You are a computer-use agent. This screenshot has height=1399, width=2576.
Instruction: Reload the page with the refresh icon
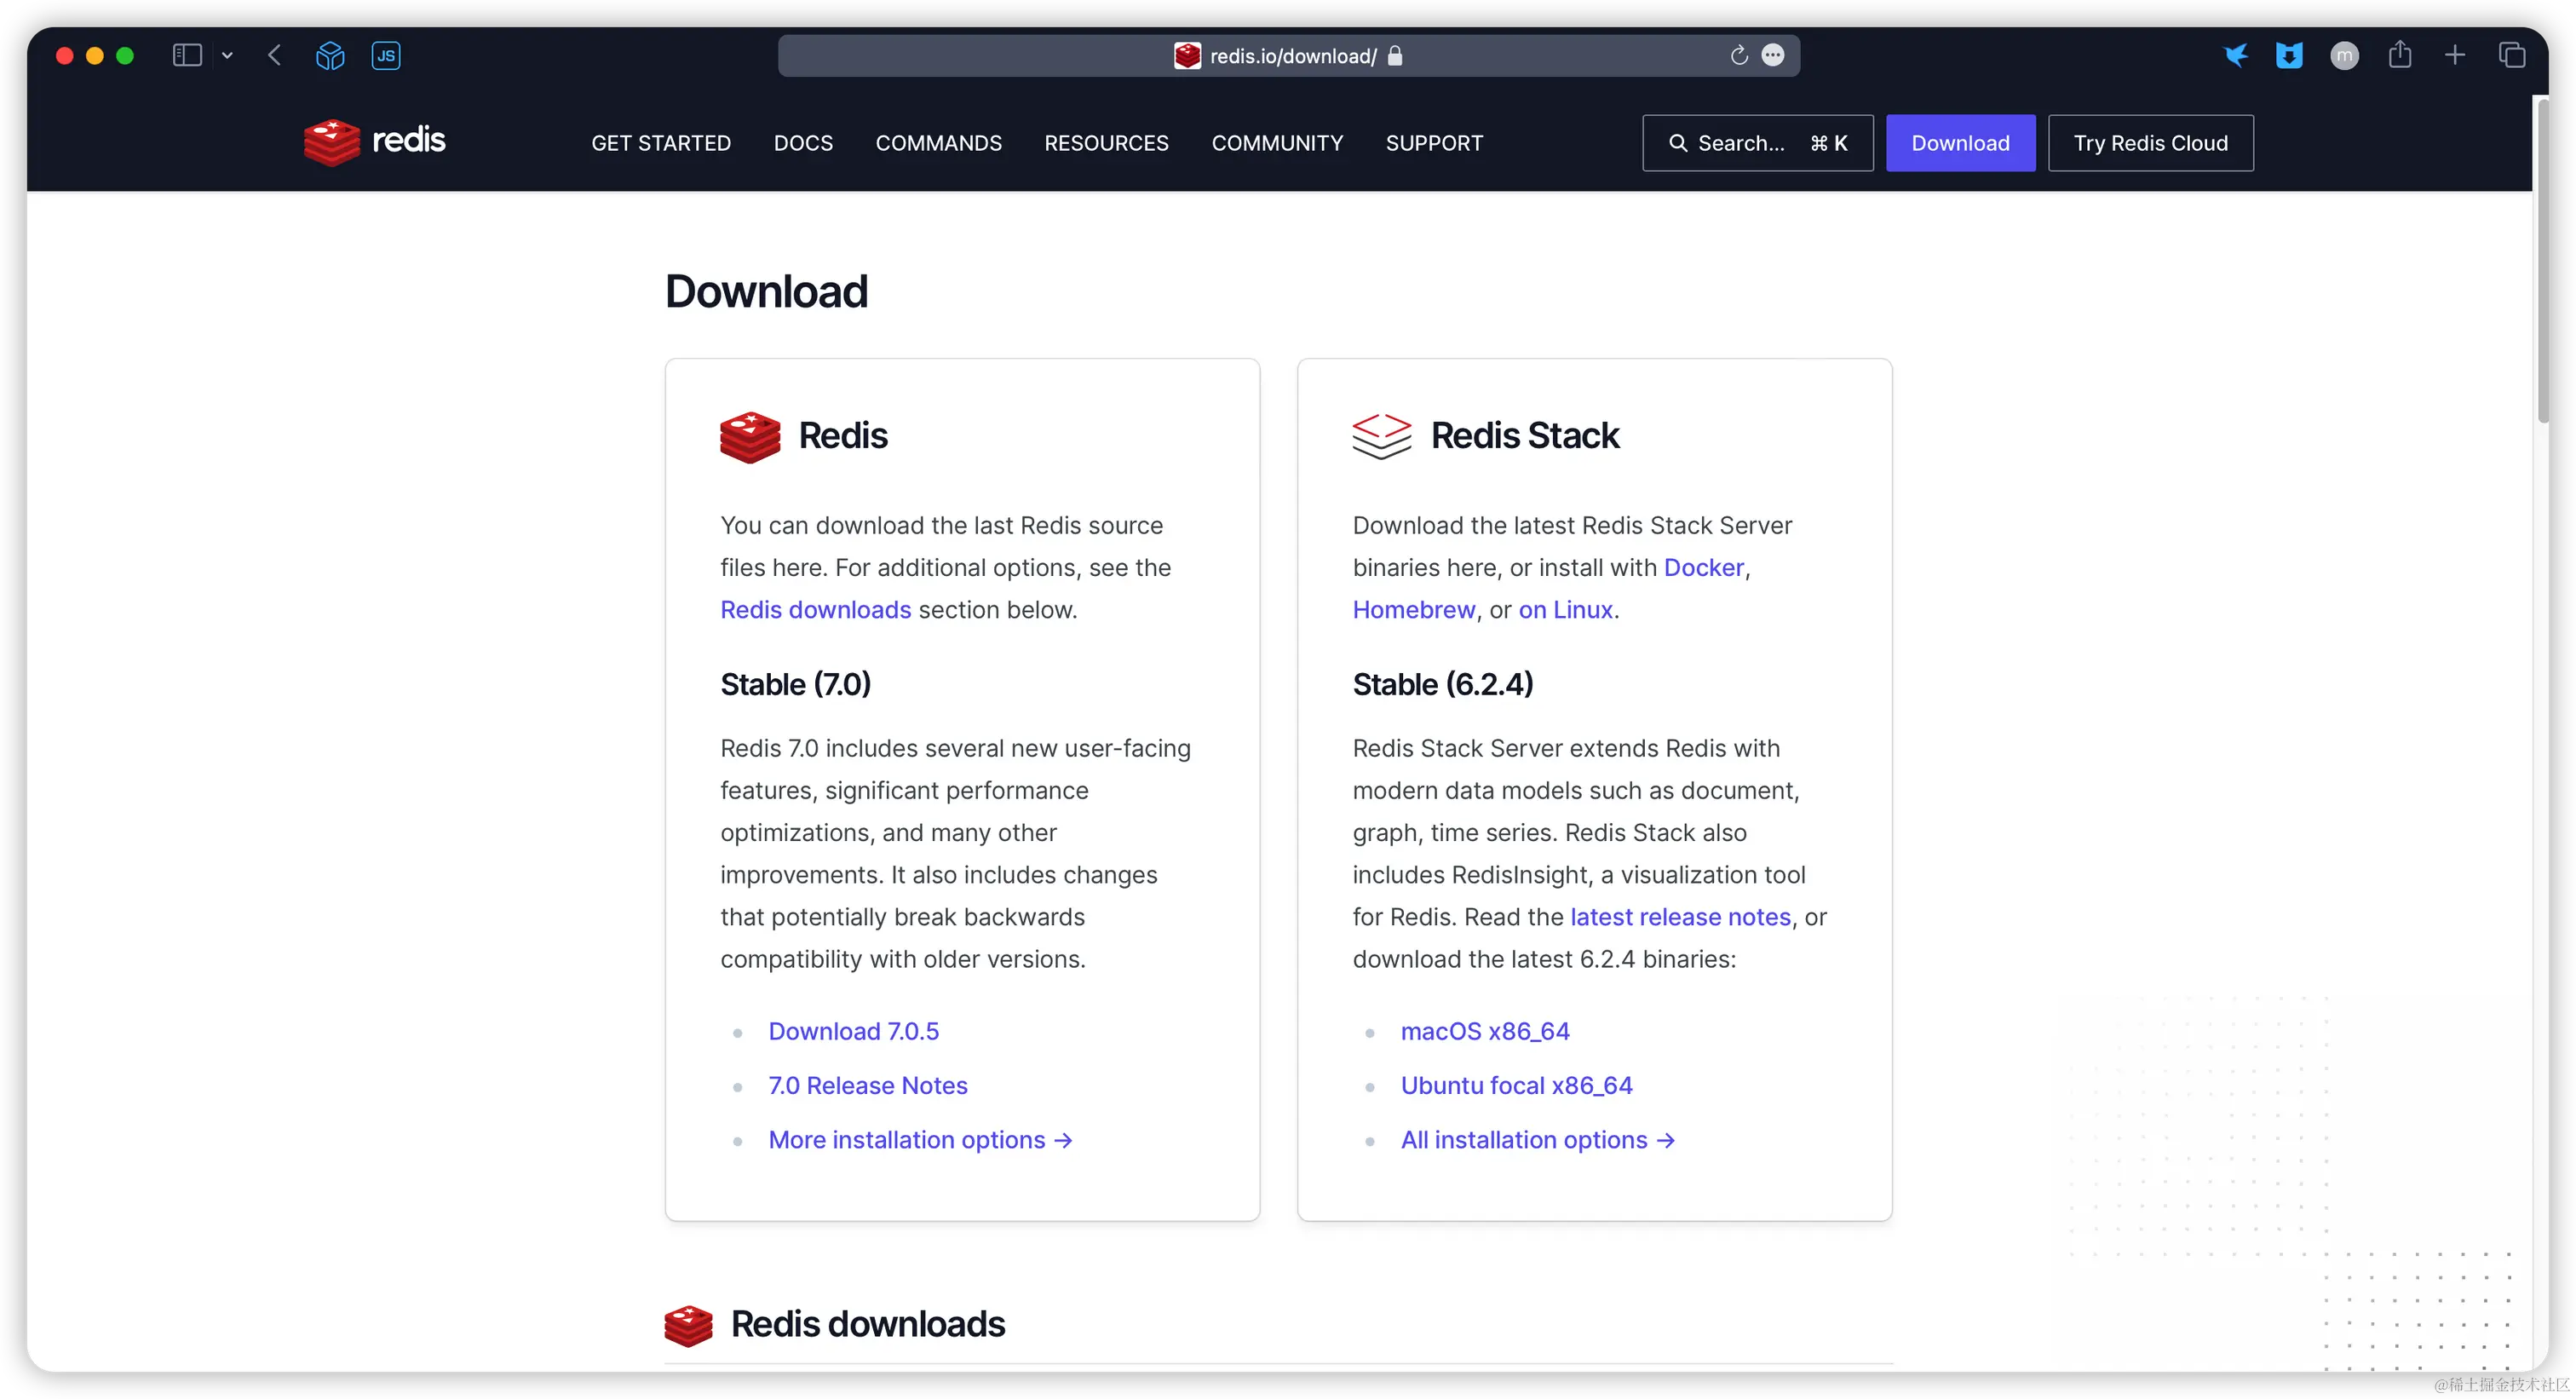coord(1739,55)
